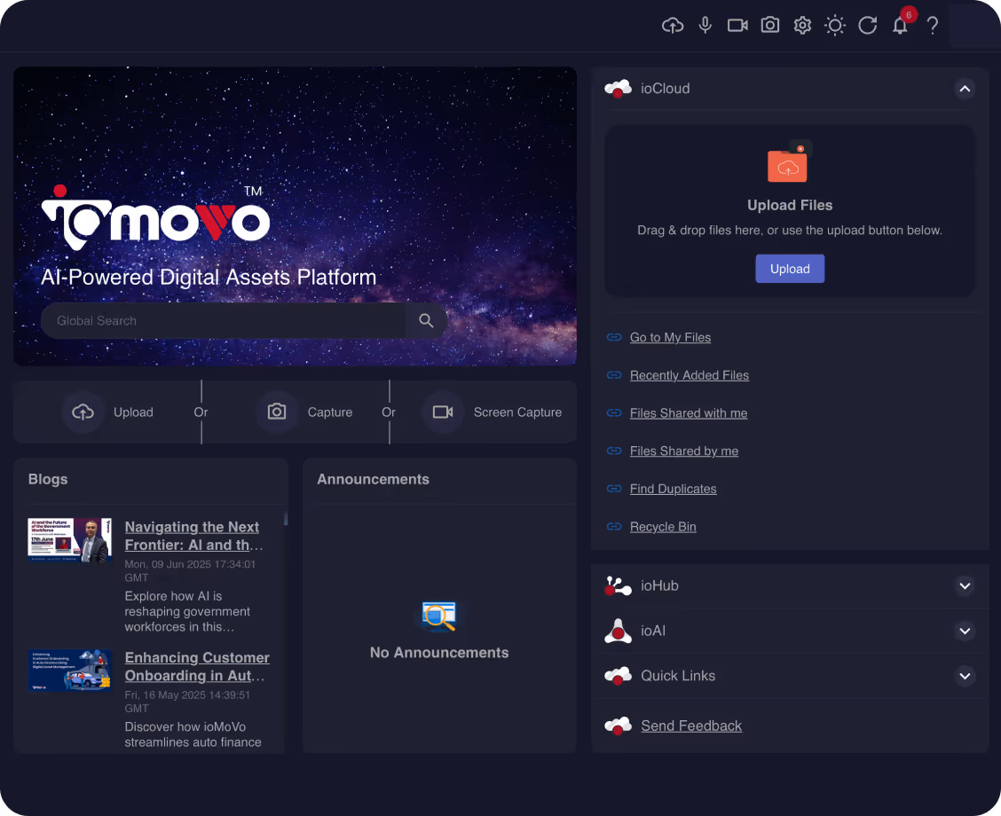Screen dimensions: 1001x816
Task: Expand the ioHub section chevron
Action: (965, 585)
